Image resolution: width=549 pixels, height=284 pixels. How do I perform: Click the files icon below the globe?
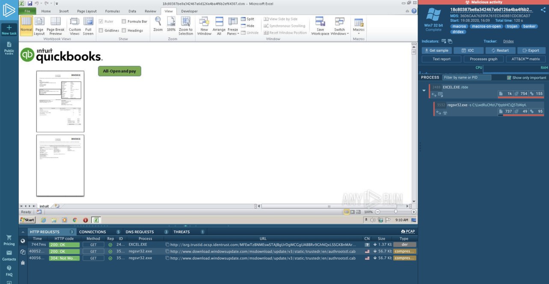(x=23, y=252)
